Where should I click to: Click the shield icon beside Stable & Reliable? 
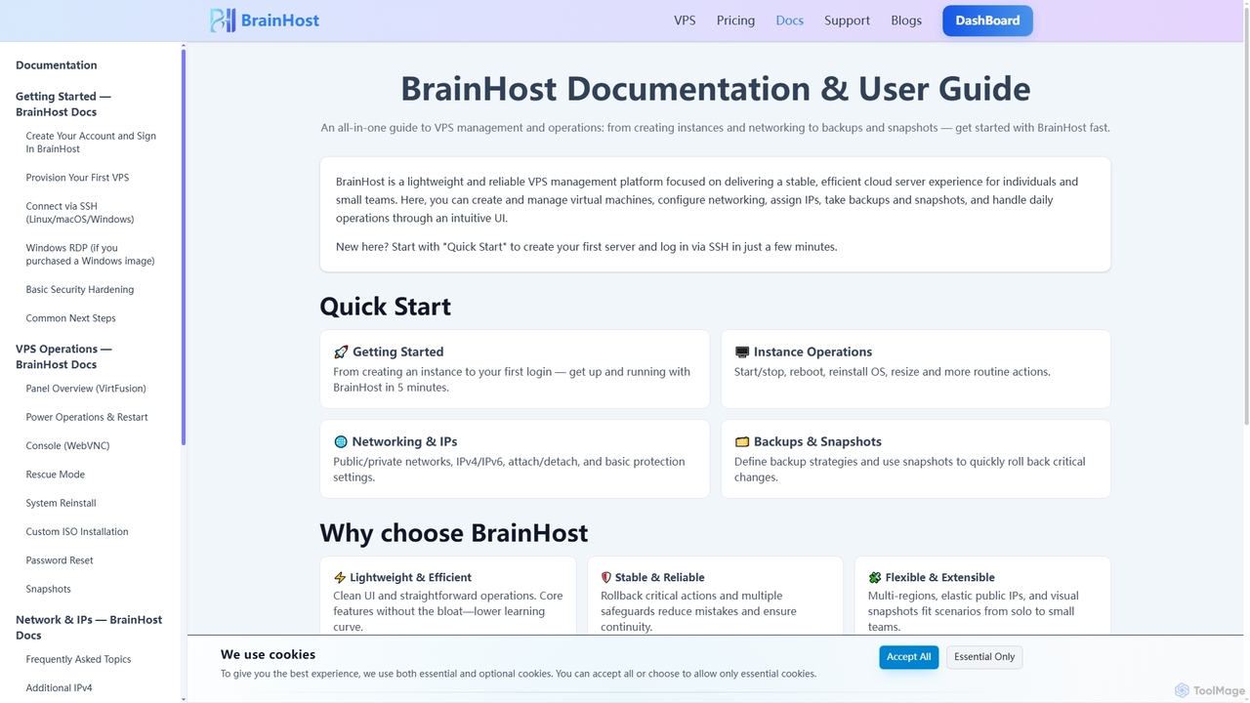coord(606,577)
